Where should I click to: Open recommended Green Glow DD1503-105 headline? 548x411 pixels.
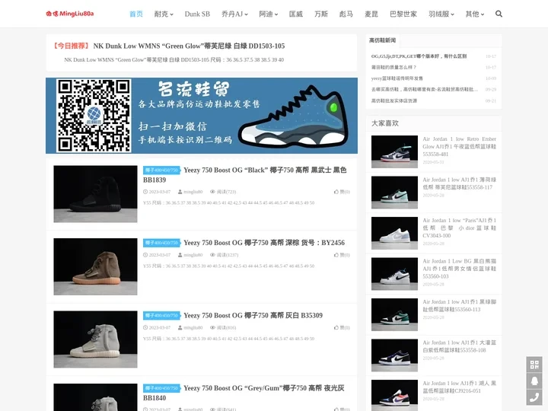[x=189, y=46]
